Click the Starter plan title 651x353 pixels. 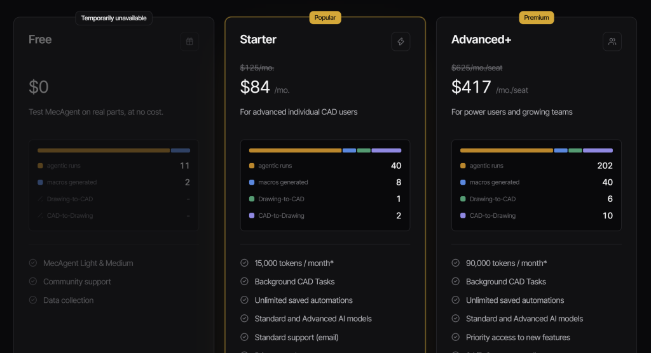pyautogui.click(x=258, y=39)
